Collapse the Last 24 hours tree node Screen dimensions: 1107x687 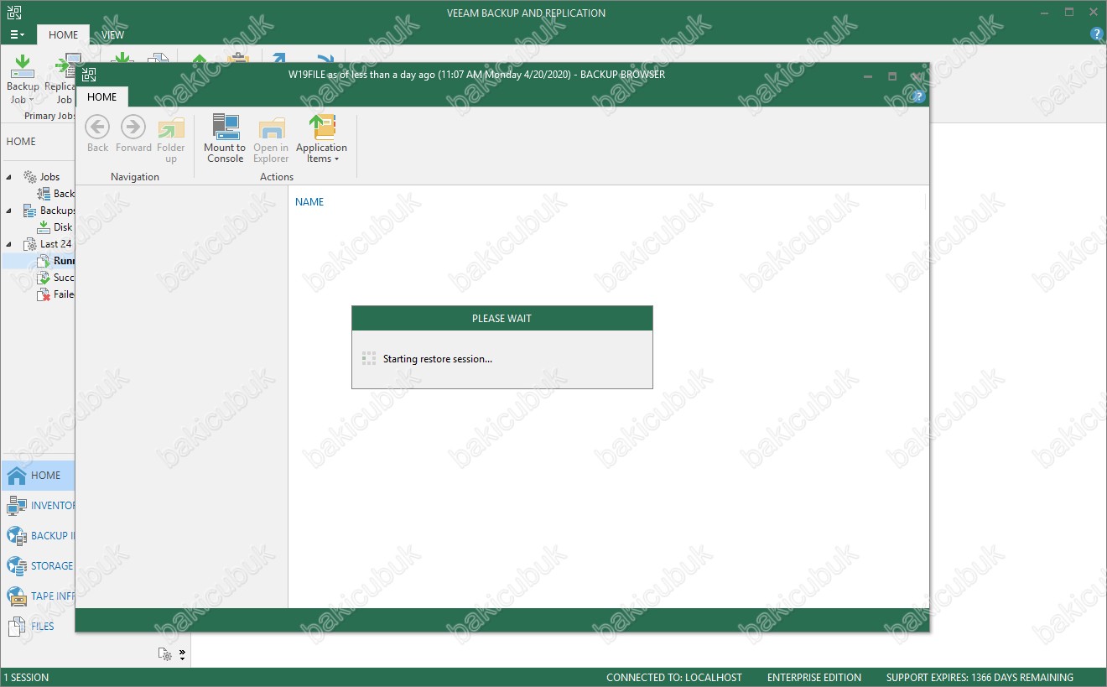[x=9, y=244]
